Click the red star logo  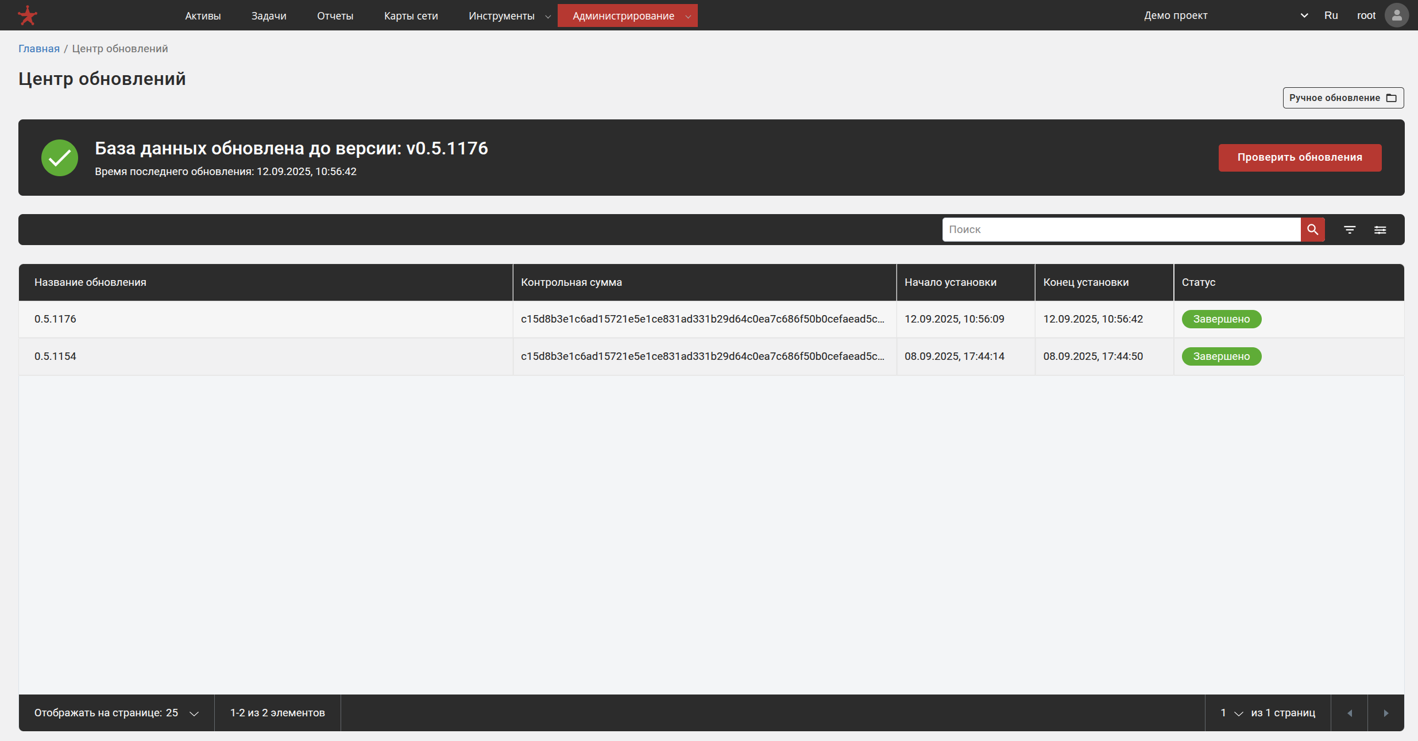(27, 15)
